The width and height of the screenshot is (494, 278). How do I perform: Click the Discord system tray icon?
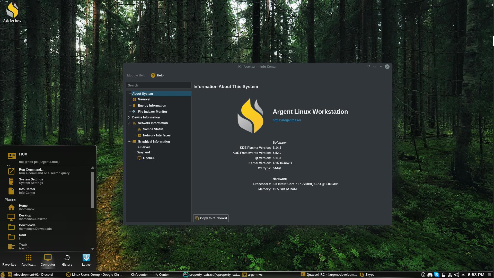pos(430,275)
